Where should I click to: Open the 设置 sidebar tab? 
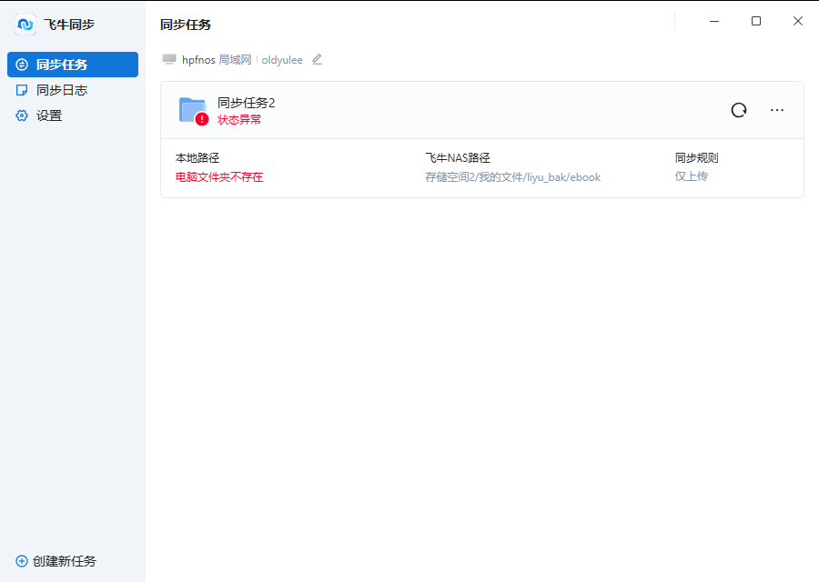(x=73, y=115)
